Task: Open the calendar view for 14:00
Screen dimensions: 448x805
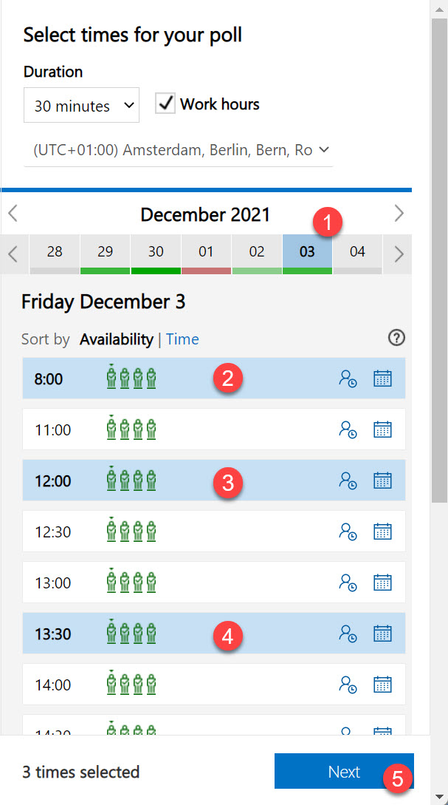Action: coord(383,684)
